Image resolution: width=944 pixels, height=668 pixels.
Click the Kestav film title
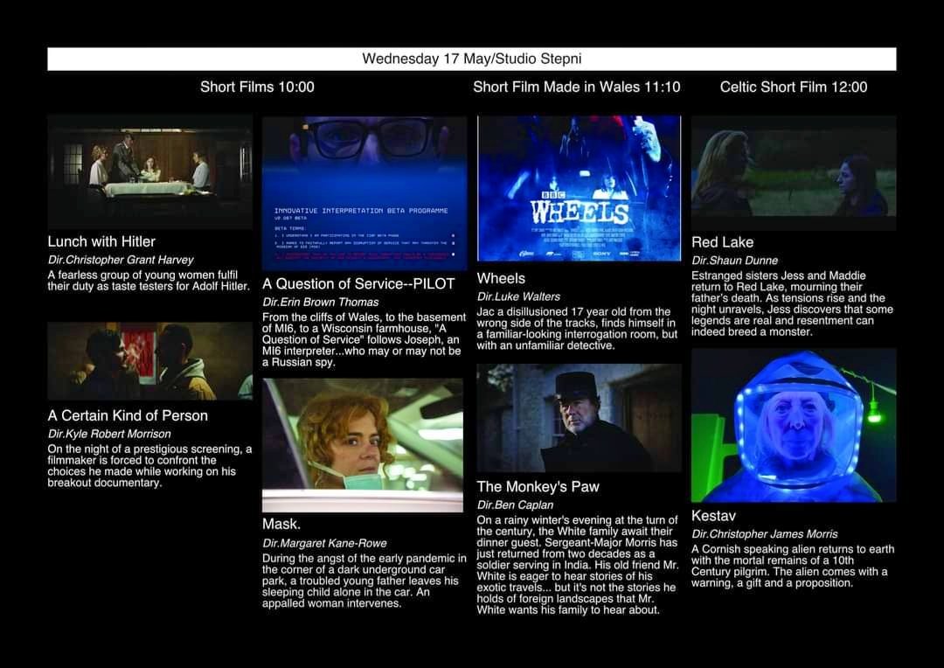tap(713, 516)
